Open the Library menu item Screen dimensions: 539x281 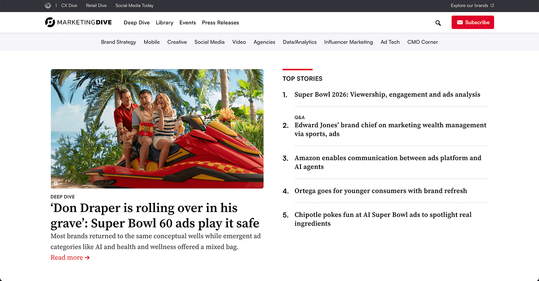pyautogui.click(x=164, y=22)
